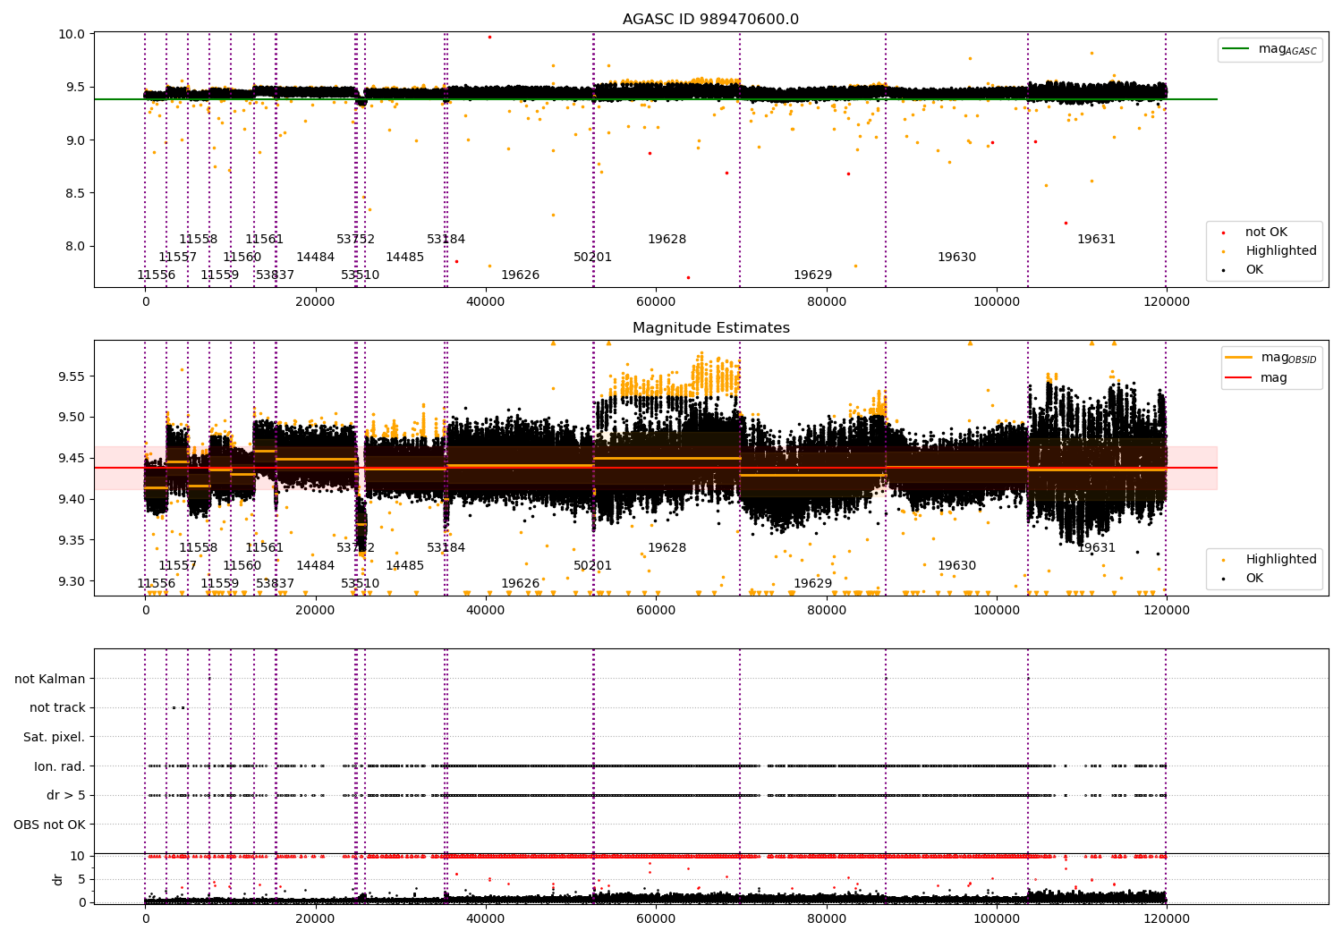This screenshot has height=939, width=1342.
Task: Click y-axis tick 8.5 in top plot
Action: [x=76, y=193]
